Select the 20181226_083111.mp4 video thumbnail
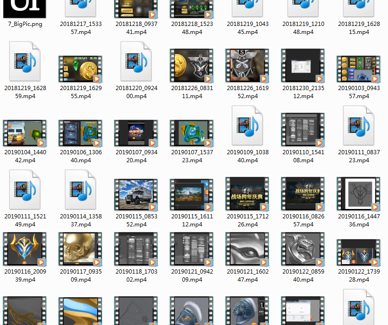This screenshot has height=325, width=388. click(191, 66)
